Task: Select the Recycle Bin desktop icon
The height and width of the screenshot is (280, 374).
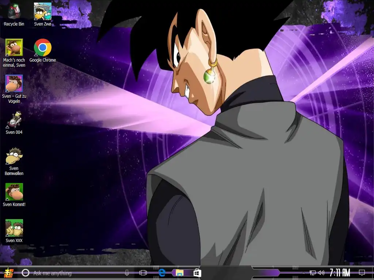Action: coord(14,15)
